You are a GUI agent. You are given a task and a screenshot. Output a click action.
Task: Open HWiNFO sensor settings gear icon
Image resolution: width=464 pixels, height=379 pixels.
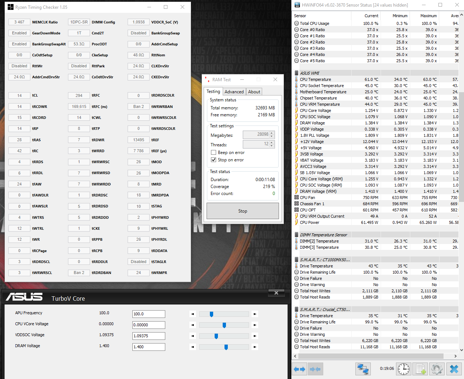437,369
